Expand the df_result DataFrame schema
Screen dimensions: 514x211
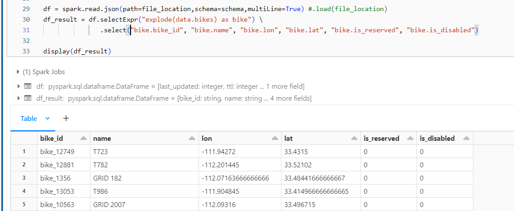pos(19,98)
